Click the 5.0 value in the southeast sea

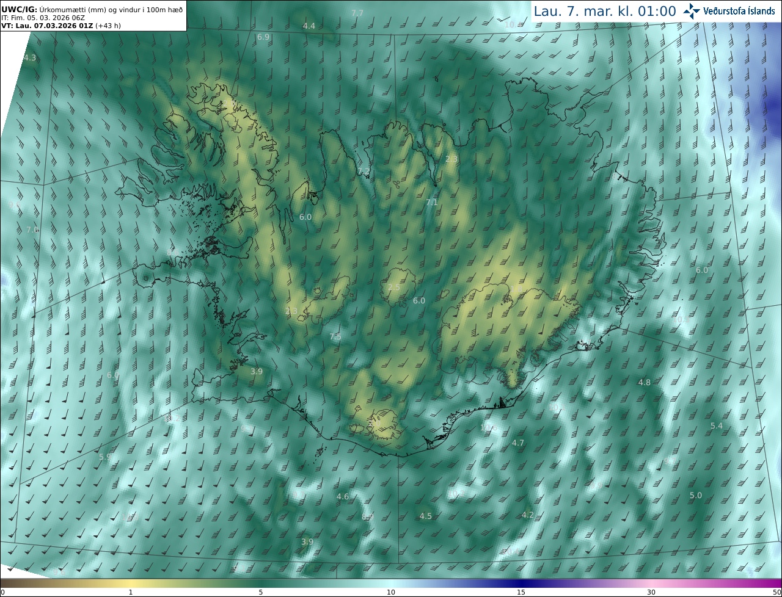click(696, 496)
